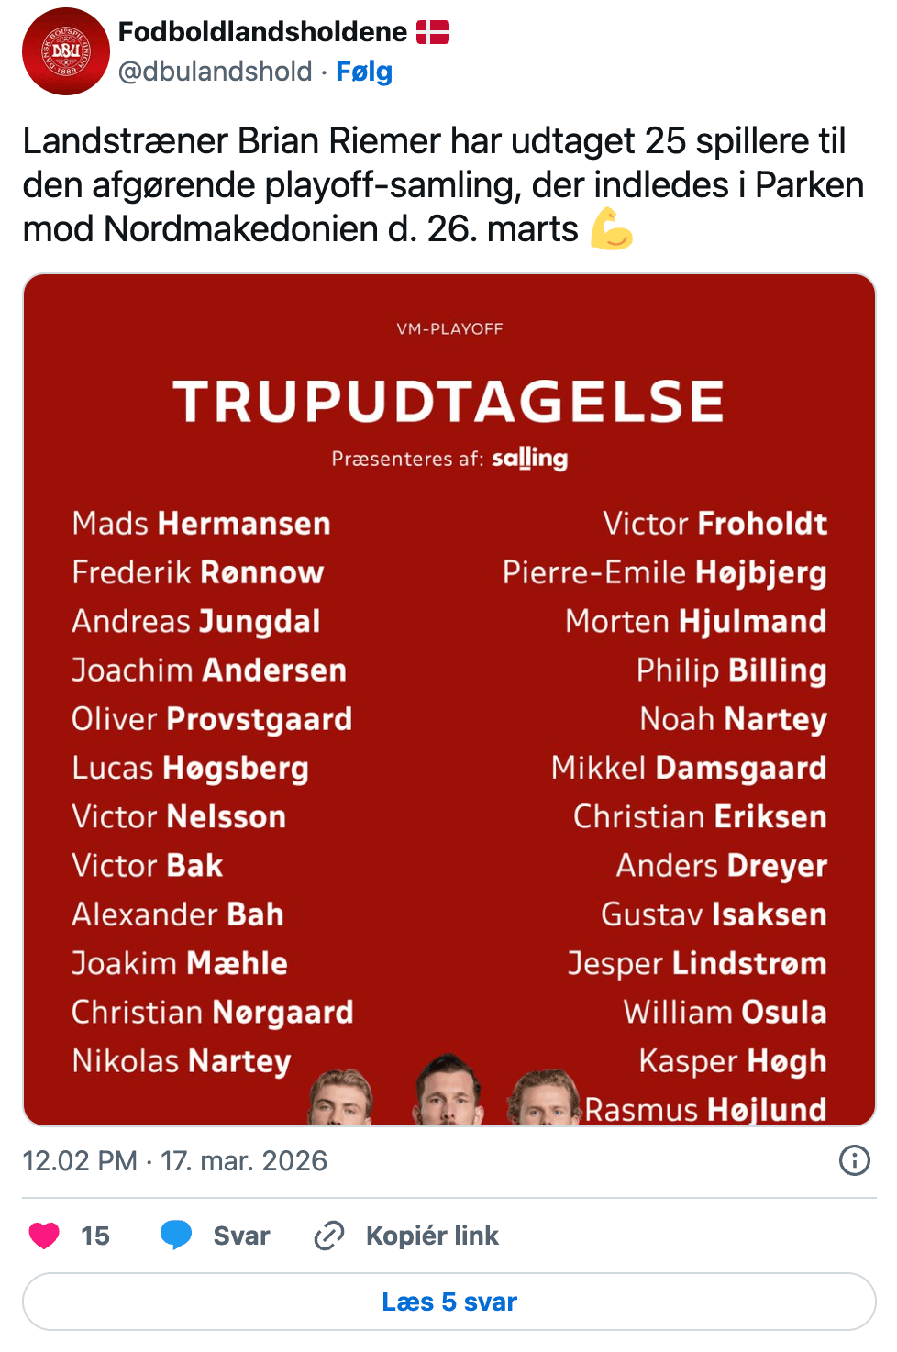Click the flexed bicep emoji in tweet
The image size is (897, 1352).
(x=612, y=228)
